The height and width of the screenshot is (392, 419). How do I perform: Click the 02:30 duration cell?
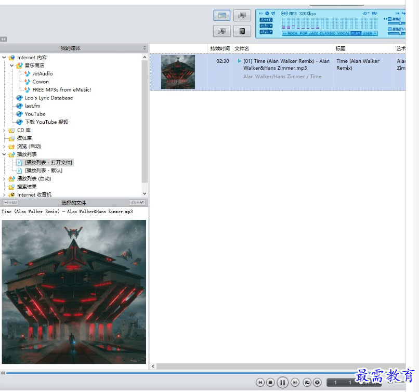point(222,61)
